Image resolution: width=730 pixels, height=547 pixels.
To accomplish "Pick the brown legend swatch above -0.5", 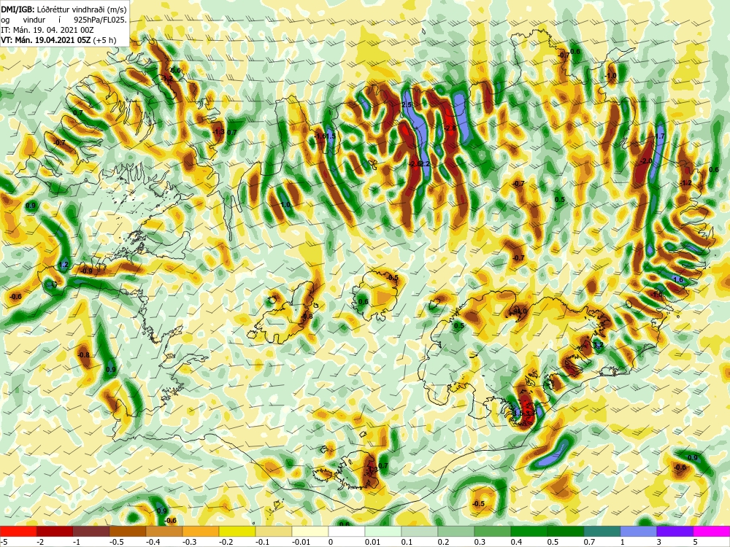I will [x=128, y=531].
